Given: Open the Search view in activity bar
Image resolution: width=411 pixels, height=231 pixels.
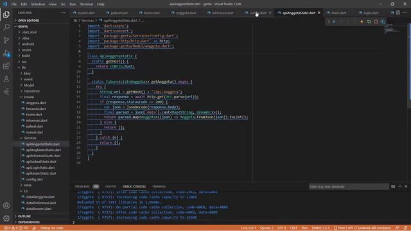Looking at the screenshot, I should (6, 27).
